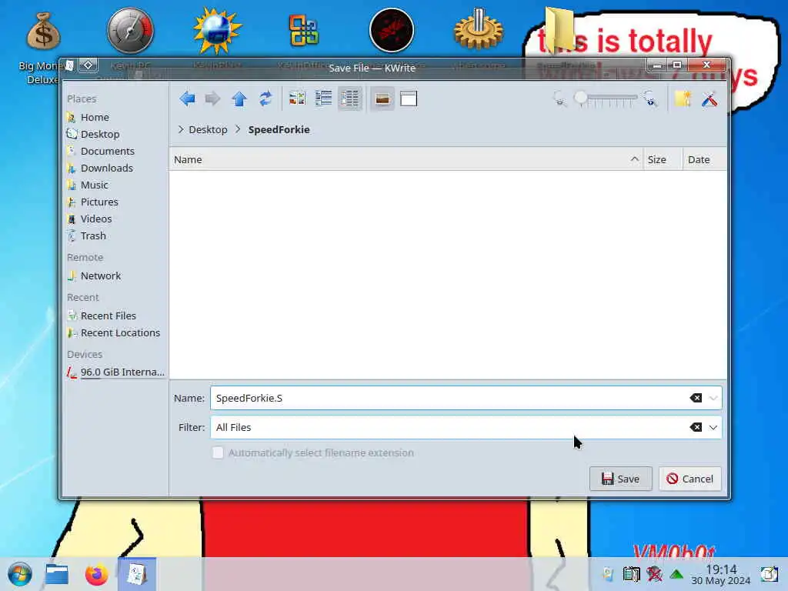788x591 pixels.
Task: Reload the folder view
Action: (265, 98)
